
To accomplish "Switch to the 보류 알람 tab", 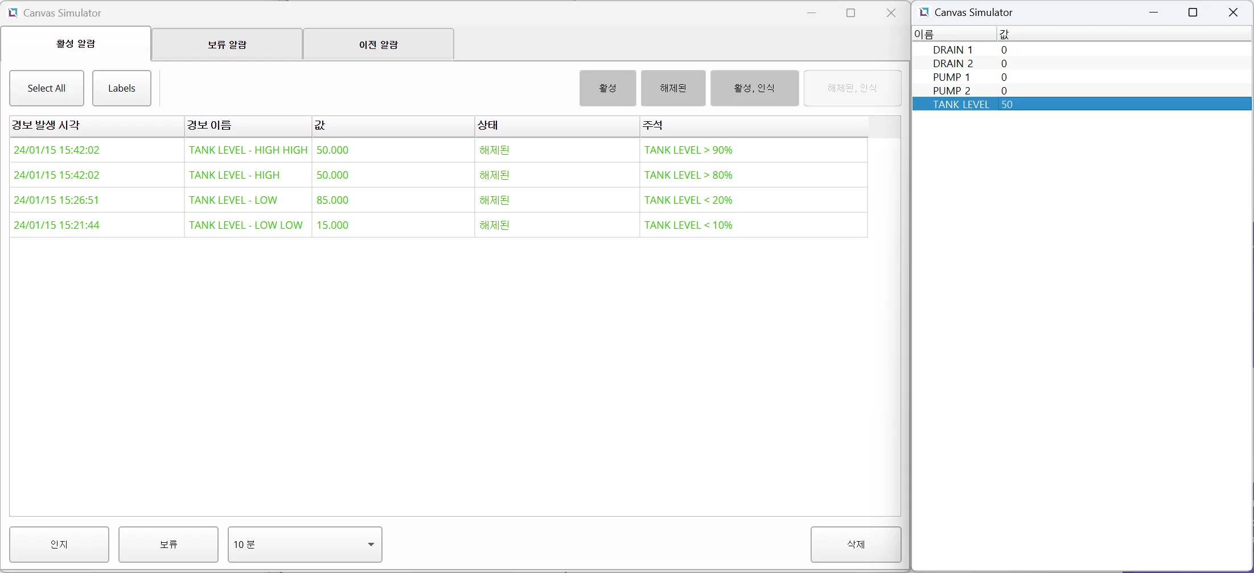I will (x=227, y=44).
